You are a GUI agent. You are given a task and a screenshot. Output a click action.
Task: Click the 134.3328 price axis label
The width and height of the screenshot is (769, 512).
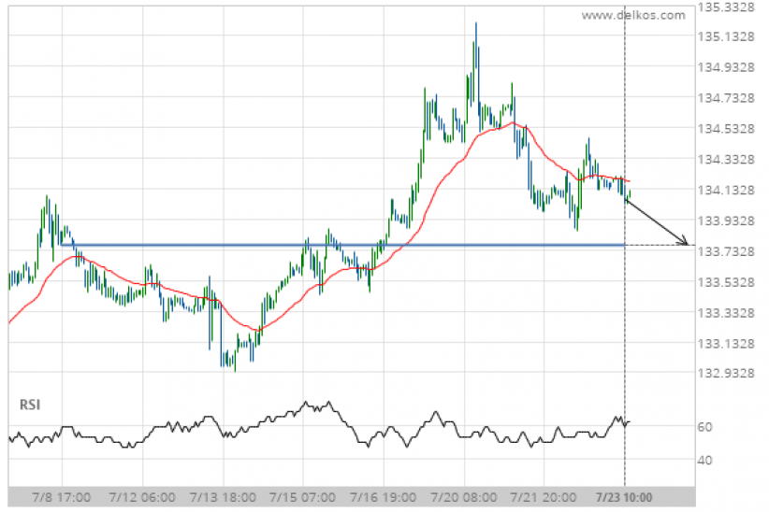click(x=726, y=160)
